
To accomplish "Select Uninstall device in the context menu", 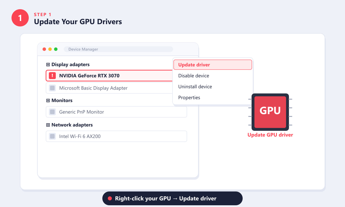I will pos(213,87).
